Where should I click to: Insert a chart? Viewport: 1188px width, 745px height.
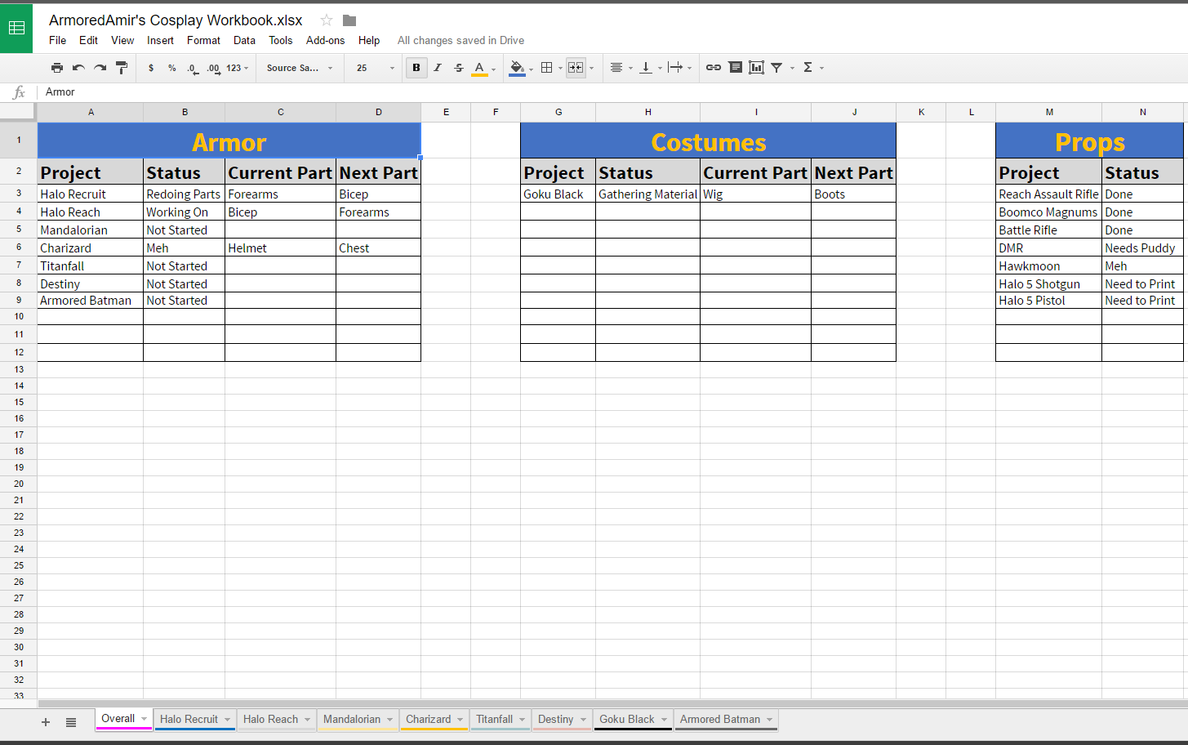pos(757,68)
